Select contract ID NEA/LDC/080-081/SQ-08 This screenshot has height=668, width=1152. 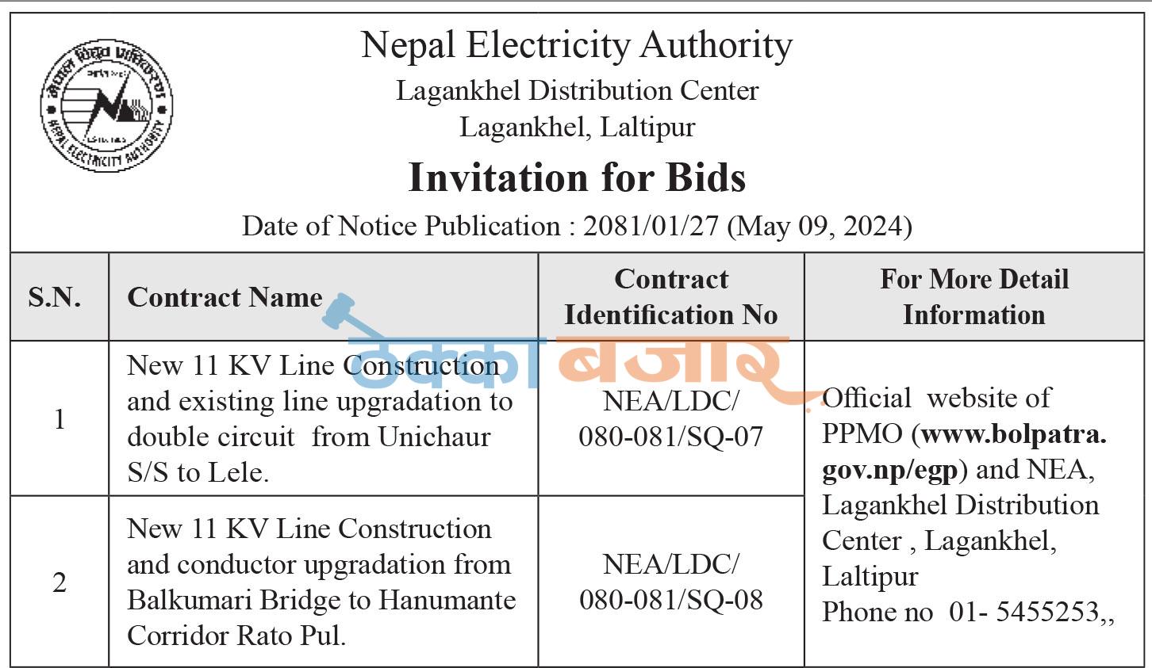671,582
